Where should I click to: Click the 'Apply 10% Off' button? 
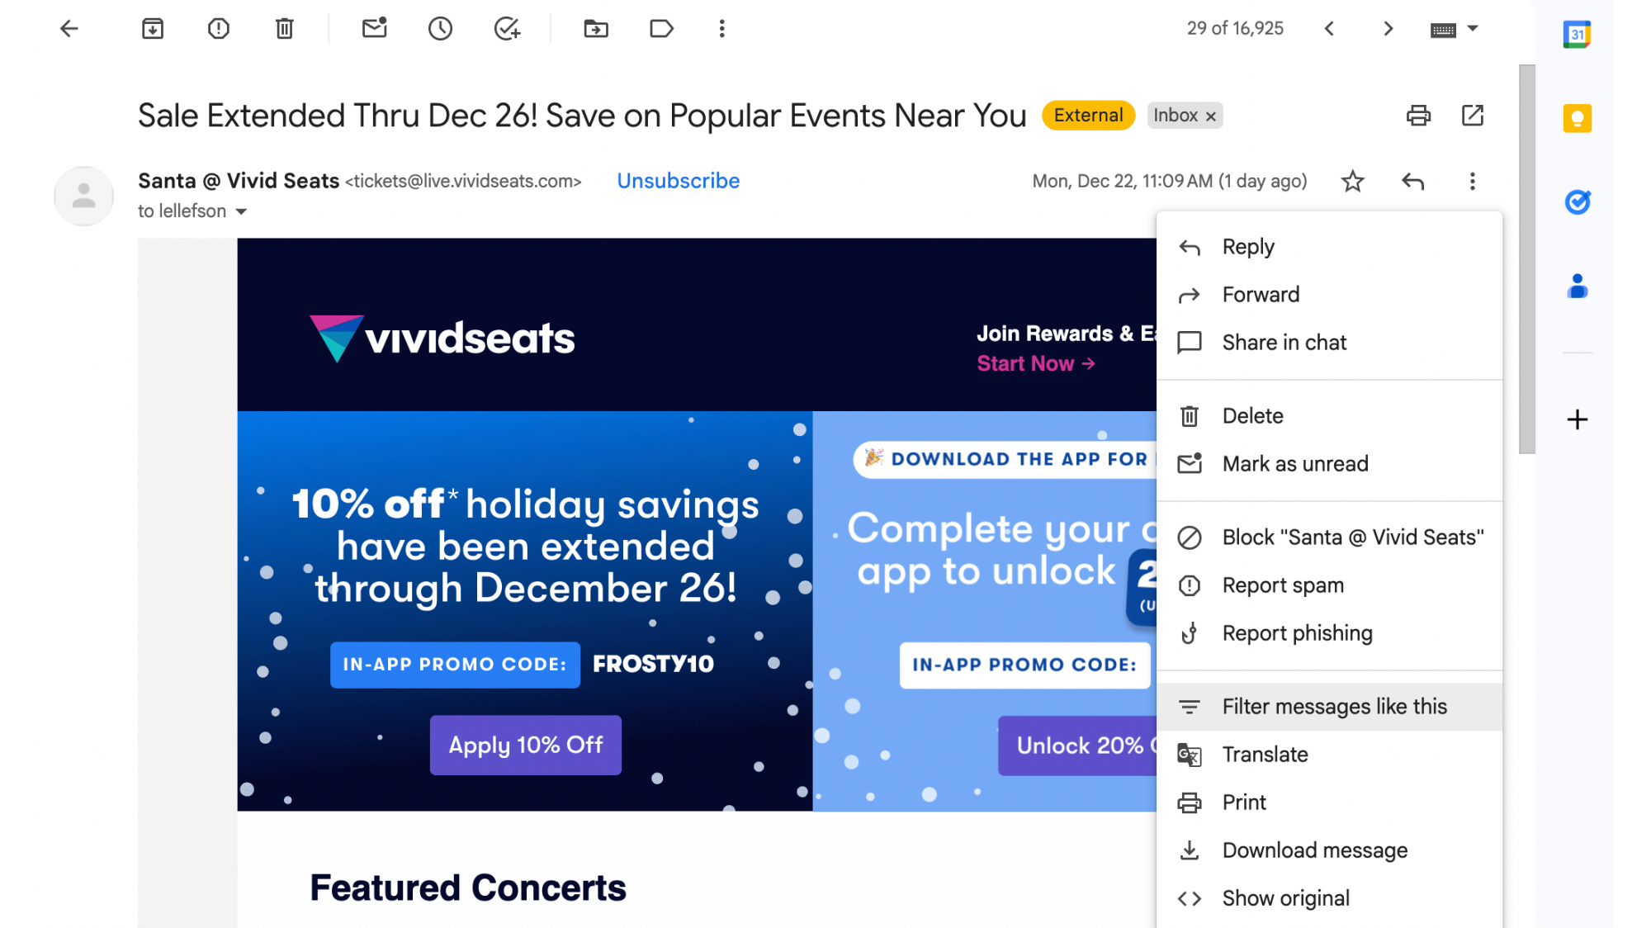pos(526,745)
